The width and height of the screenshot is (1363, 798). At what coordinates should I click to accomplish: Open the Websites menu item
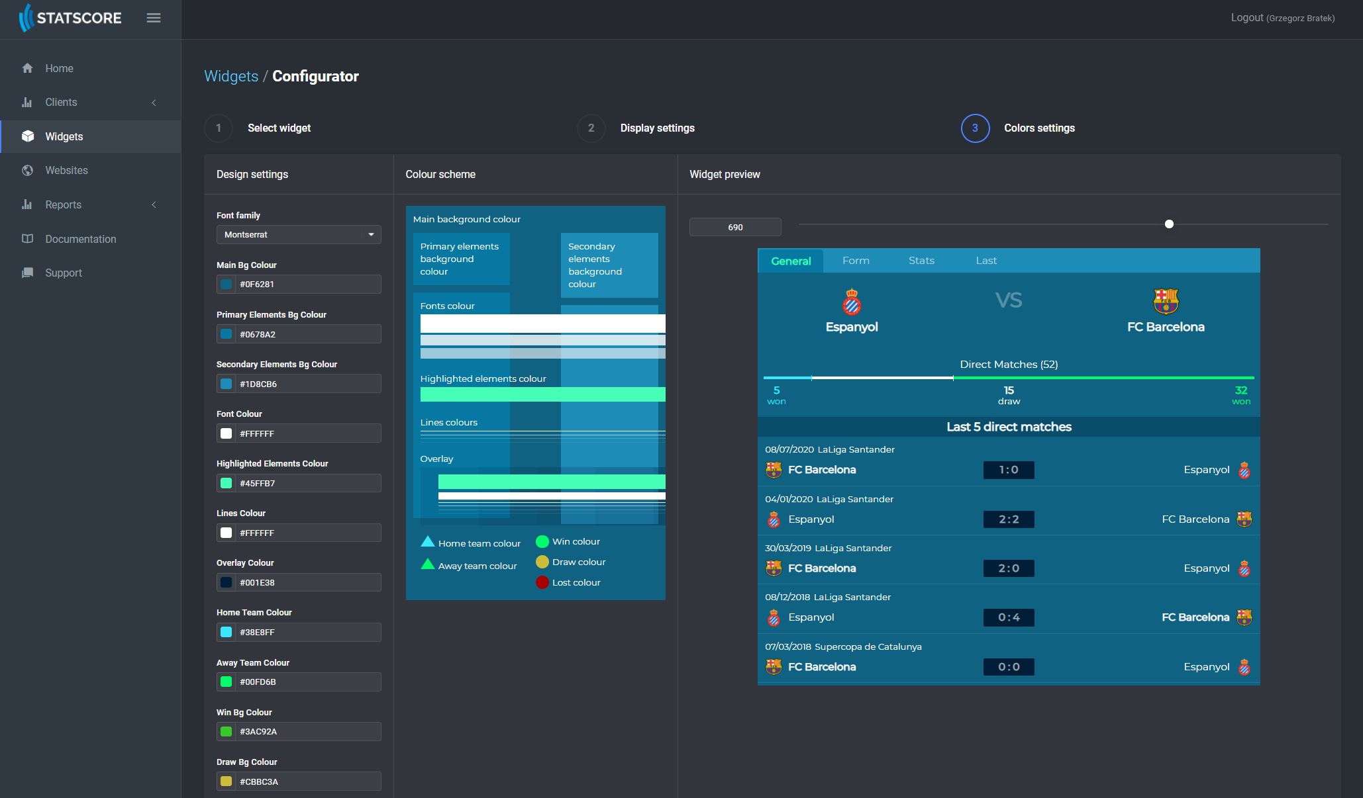tap(91, 170)
